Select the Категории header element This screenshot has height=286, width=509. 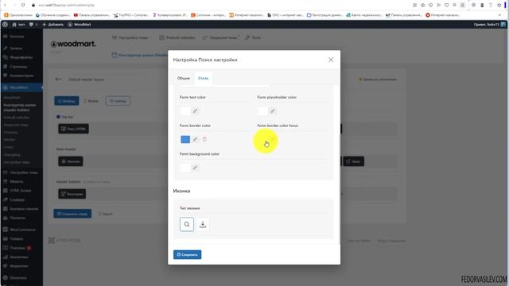(x=72, y=194)
